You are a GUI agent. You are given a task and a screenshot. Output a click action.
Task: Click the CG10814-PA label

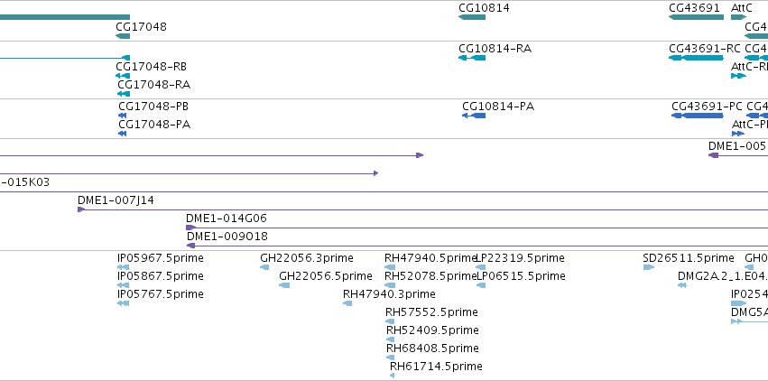(x=498, y=107)
